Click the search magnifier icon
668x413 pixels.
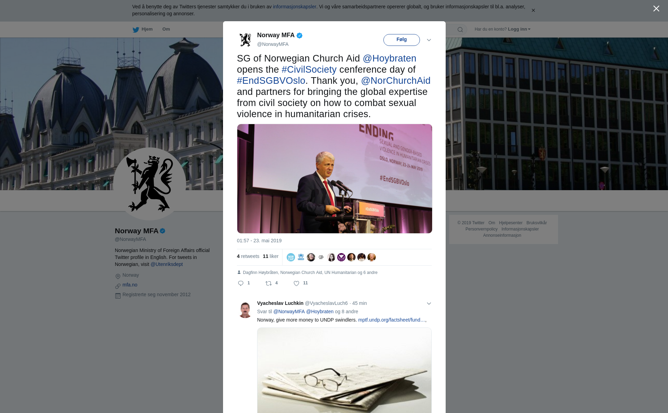pyautogui.click(x=460, y=30)
